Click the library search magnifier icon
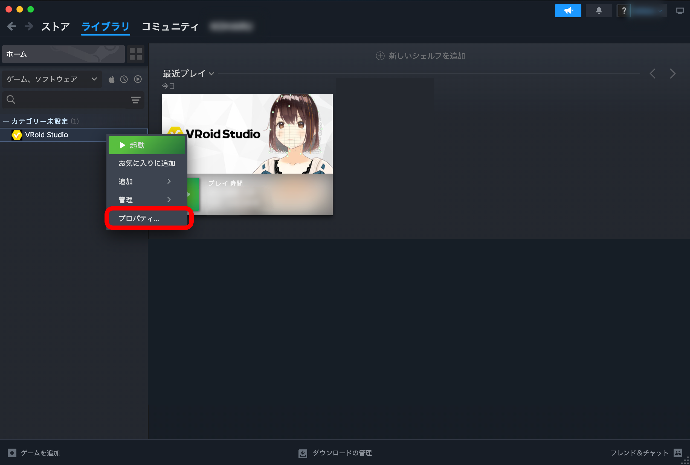 pyautogui.click(x=11, y=100)
